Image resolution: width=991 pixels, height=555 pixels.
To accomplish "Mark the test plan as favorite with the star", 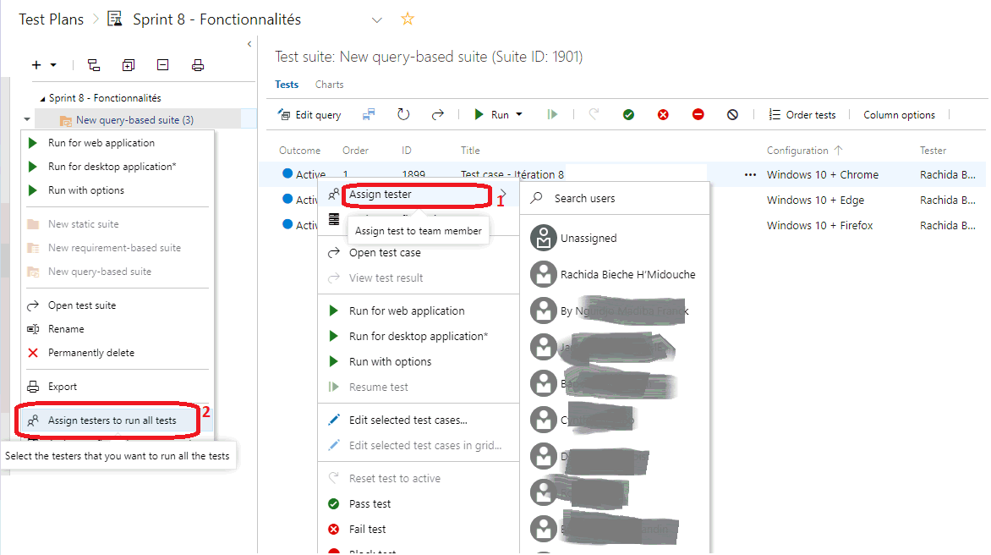I will pos(408,19).
